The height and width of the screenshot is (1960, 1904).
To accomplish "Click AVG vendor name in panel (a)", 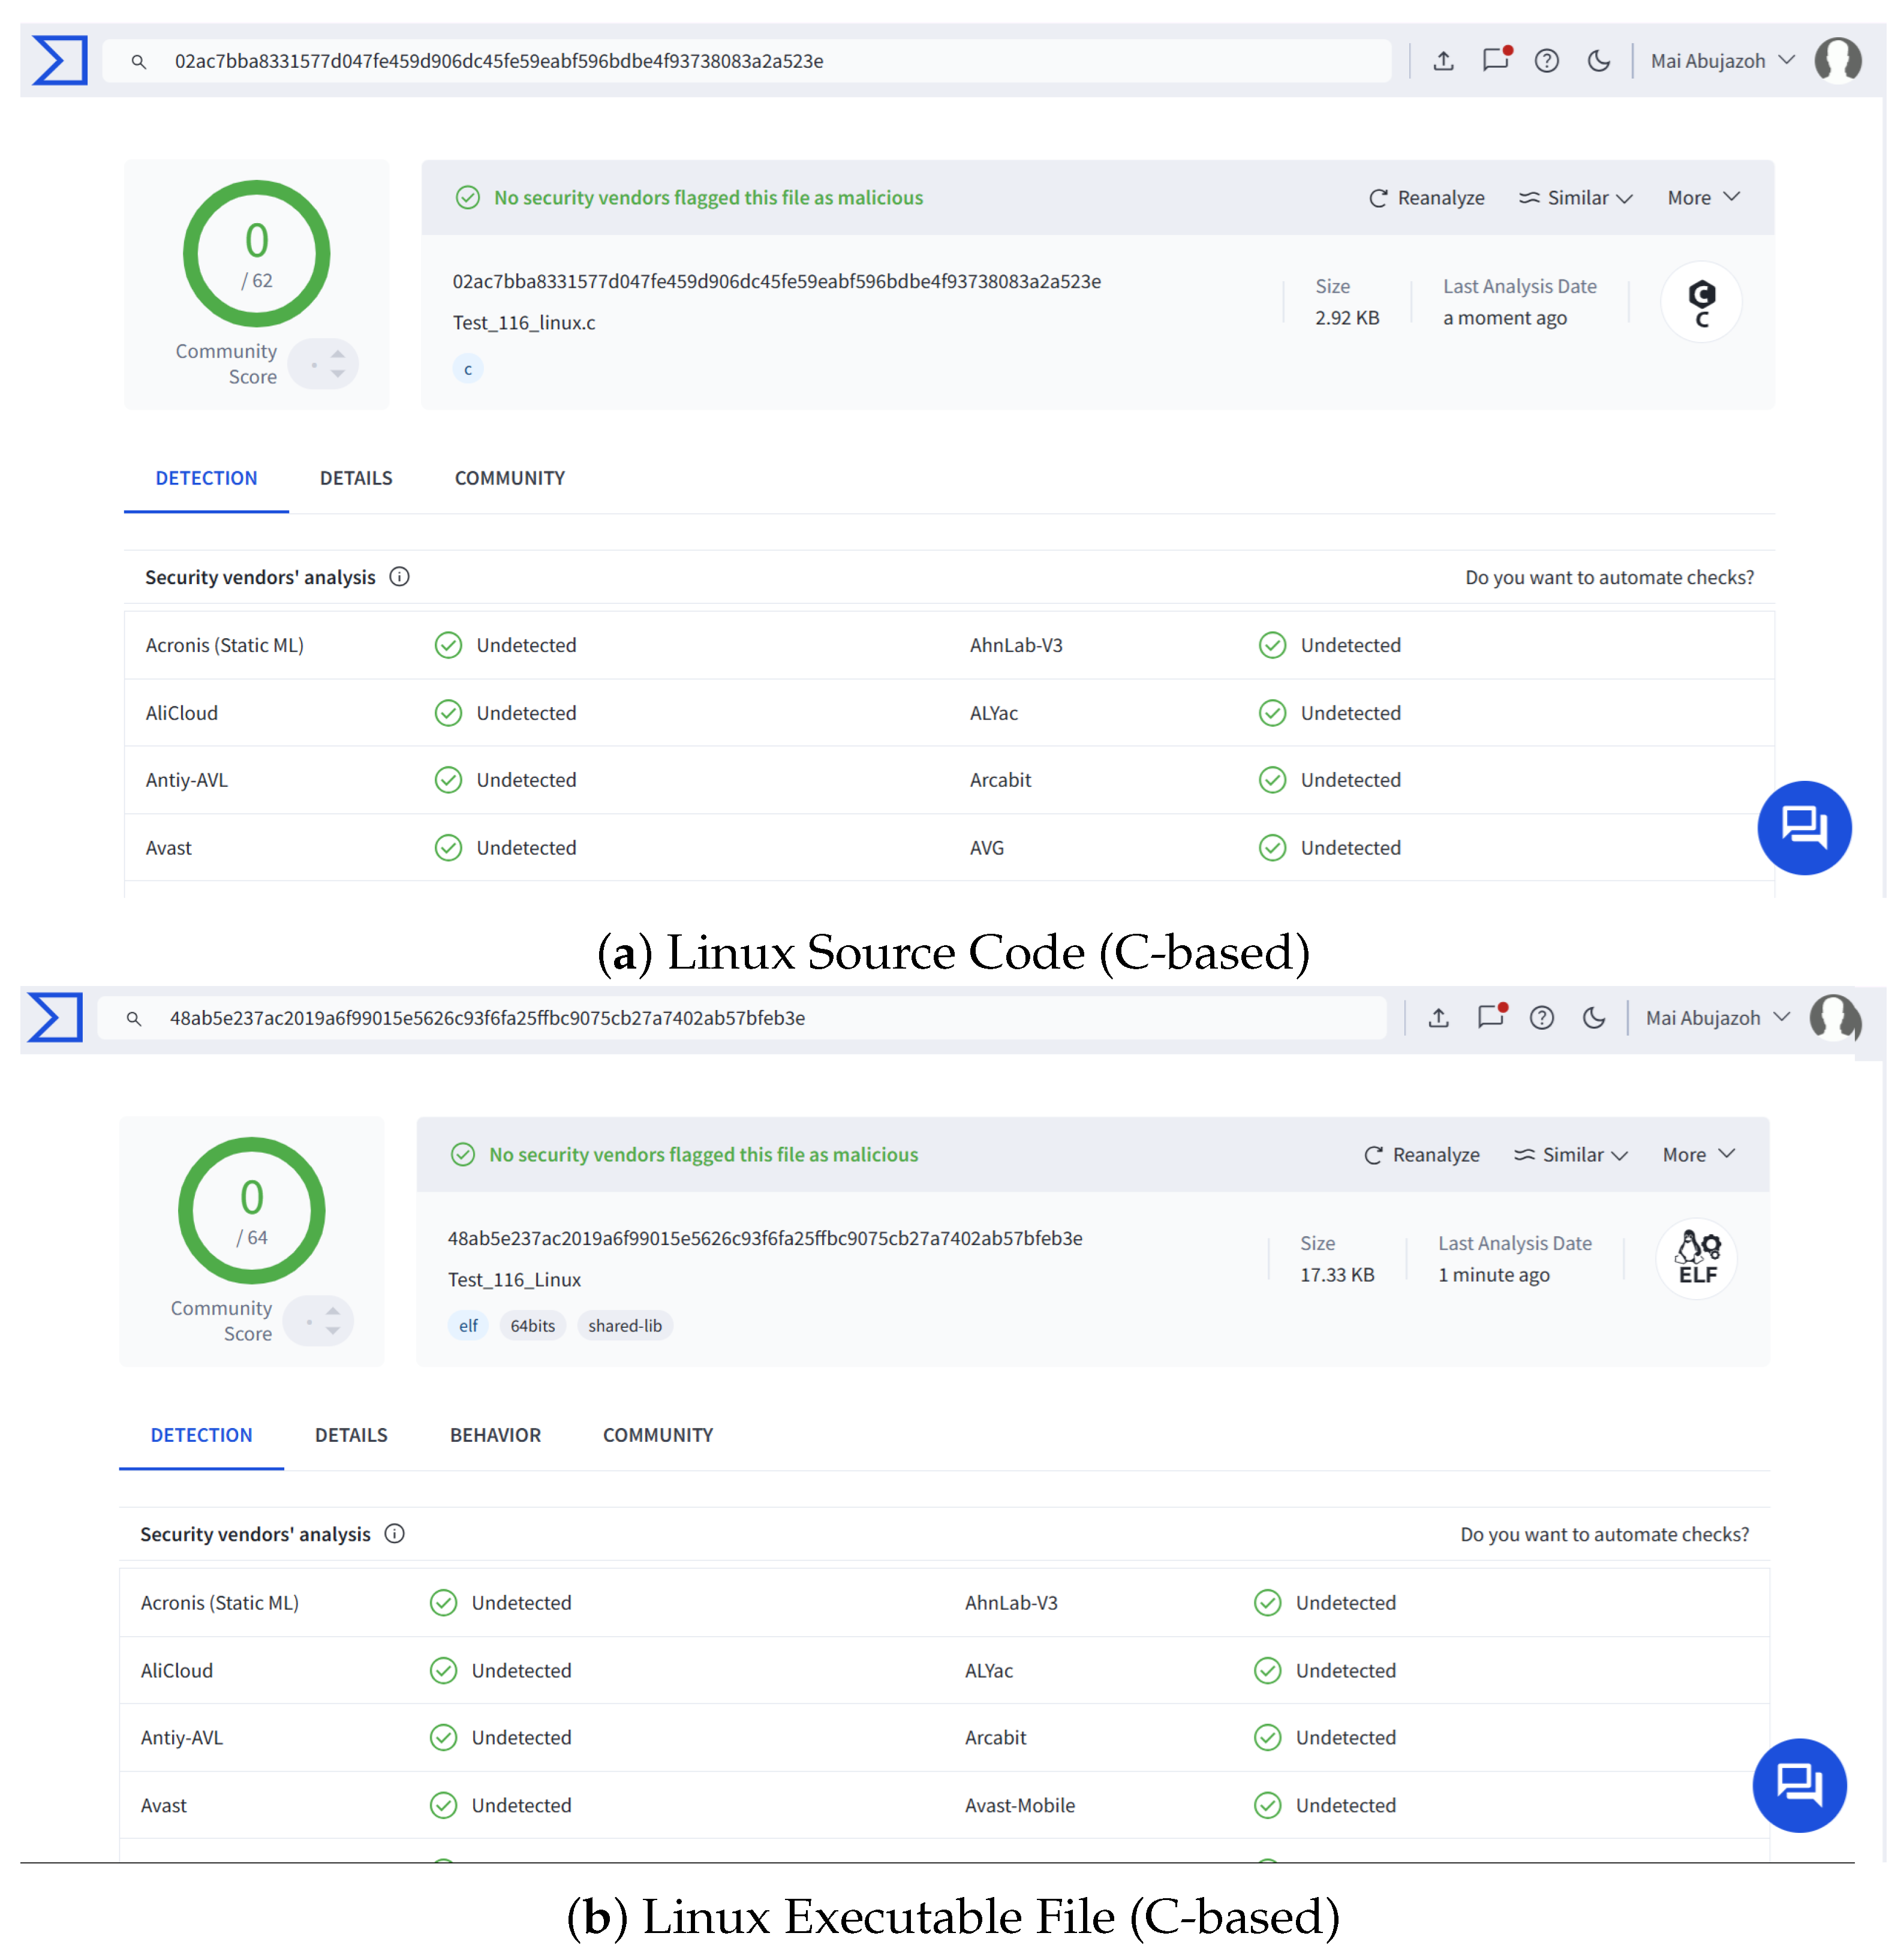I will [987, 848].
